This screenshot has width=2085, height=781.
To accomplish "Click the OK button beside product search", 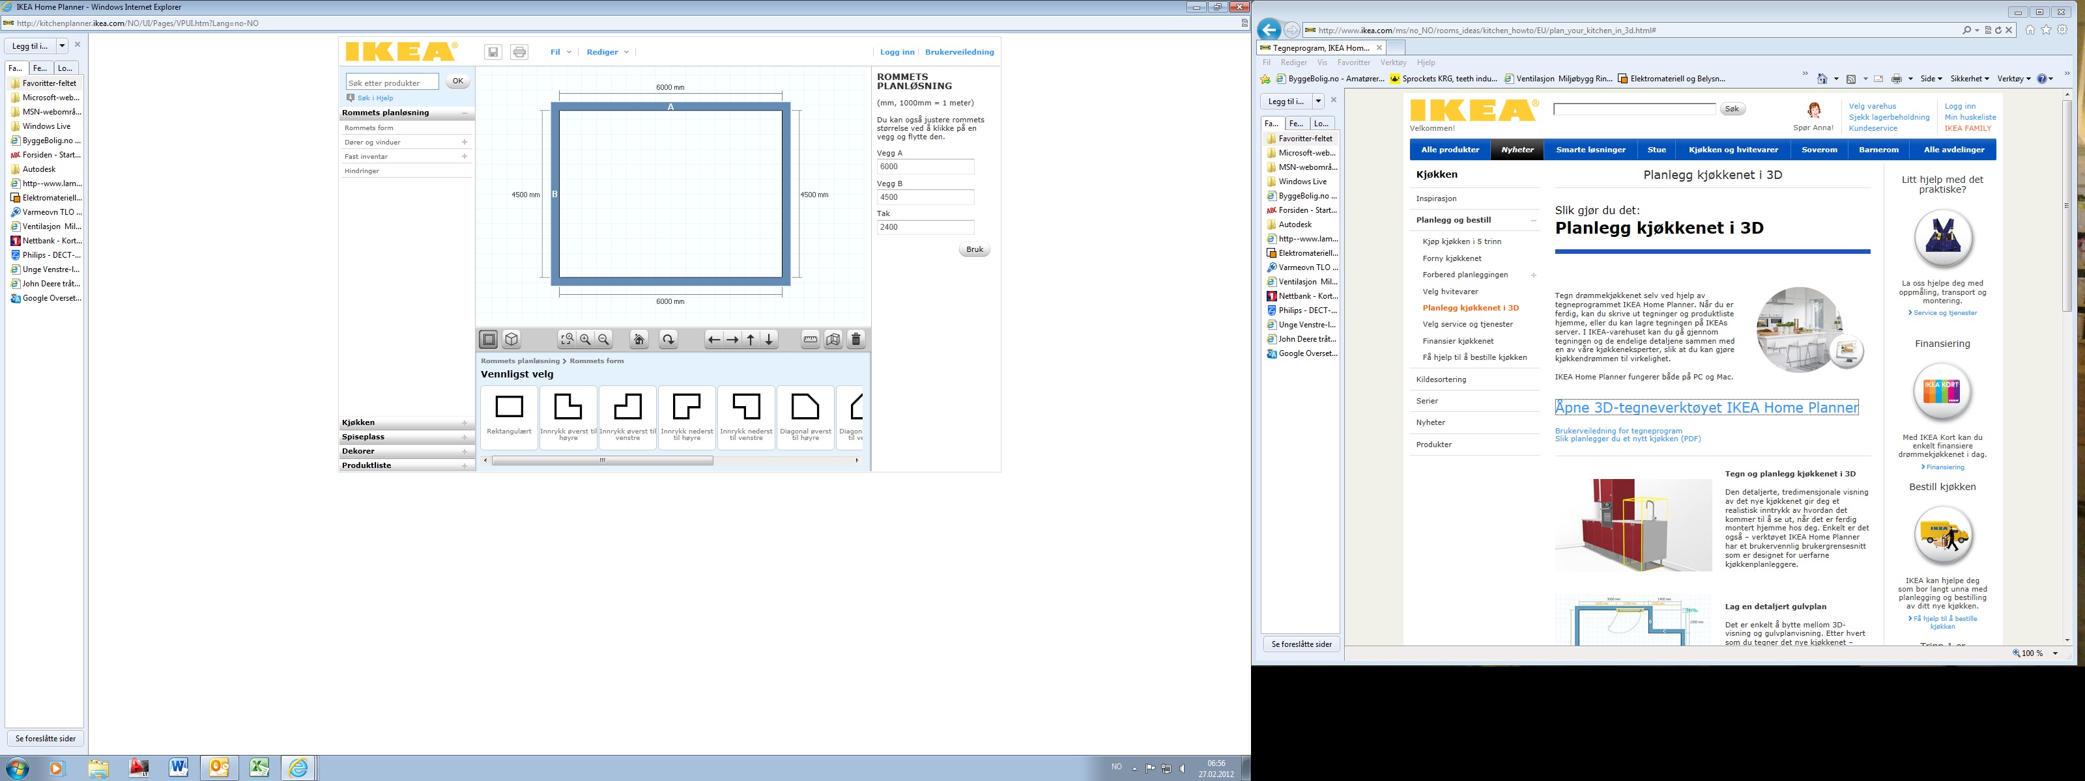I will click(x=457, y=81).
